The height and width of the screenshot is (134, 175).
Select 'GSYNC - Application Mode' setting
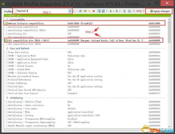[86, 56]
